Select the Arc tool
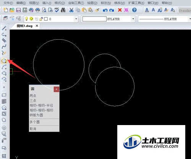The width and height of the screenshot is (191, 159). 4,67
